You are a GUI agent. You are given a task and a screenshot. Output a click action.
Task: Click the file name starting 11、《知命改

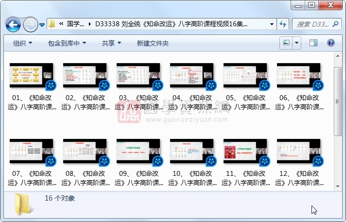click(x=246, y=178)
